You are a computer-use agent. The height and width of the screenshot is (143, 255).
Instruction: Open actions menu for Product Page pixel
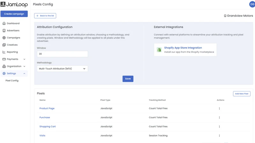(219, 108)
